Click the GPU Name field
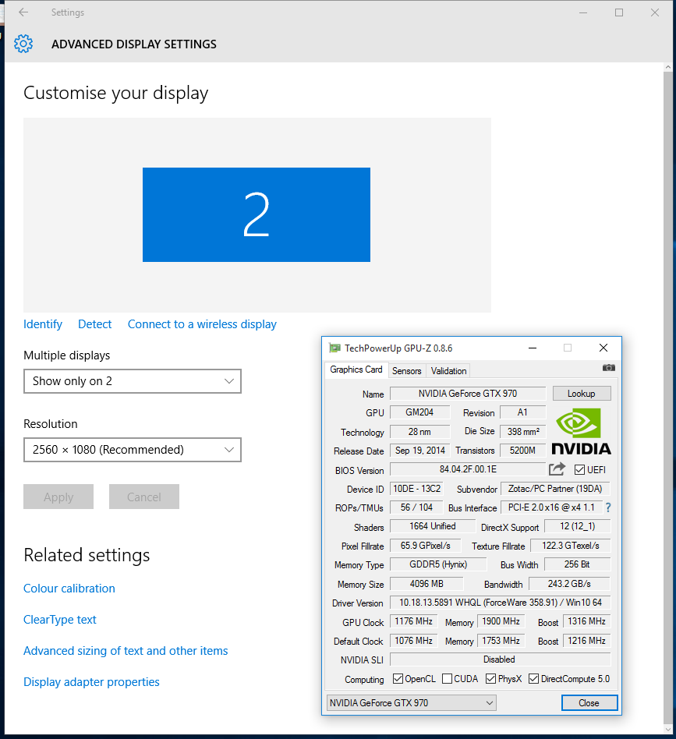 (468, 394)
